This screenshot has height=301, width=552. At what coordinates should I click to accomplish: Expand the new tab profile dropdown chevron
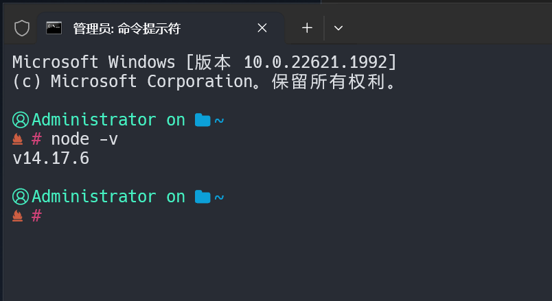[338, 28]
